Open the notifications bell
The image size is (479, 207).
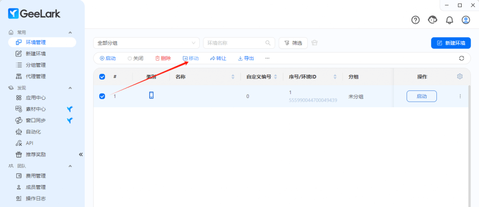(x=450, y=20)
